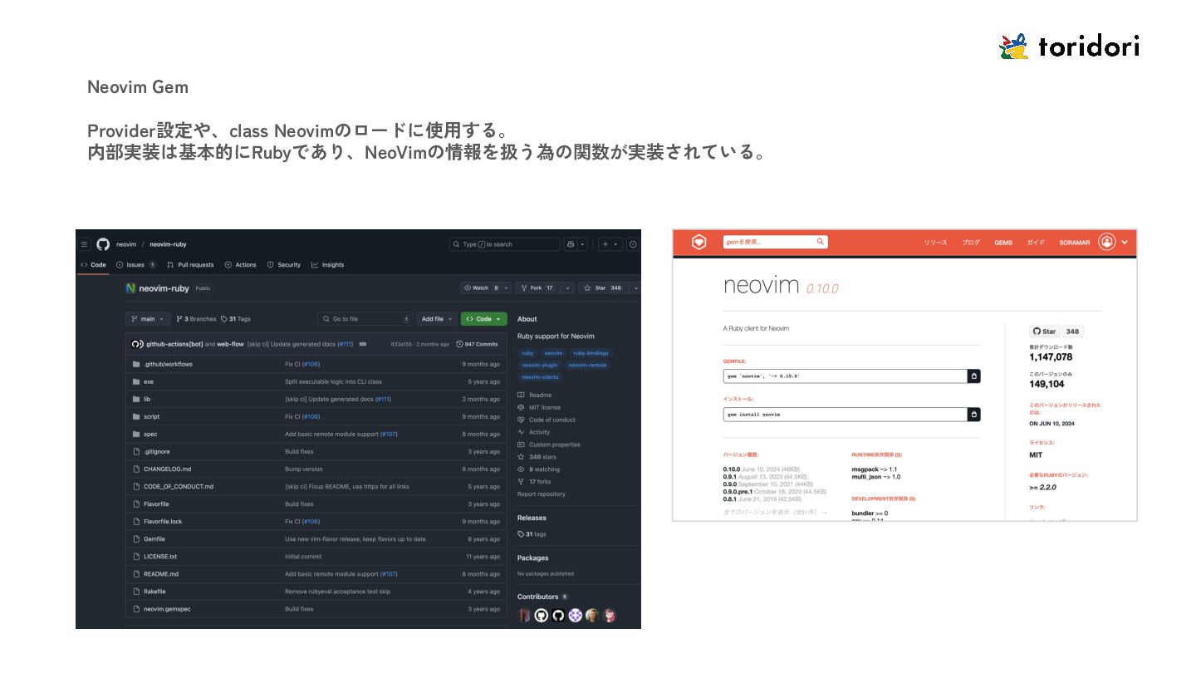This screenshot has width=1196, height=673.
Task: Click the RubyGems logo in orange header
Action: click(x=699, y=242)
